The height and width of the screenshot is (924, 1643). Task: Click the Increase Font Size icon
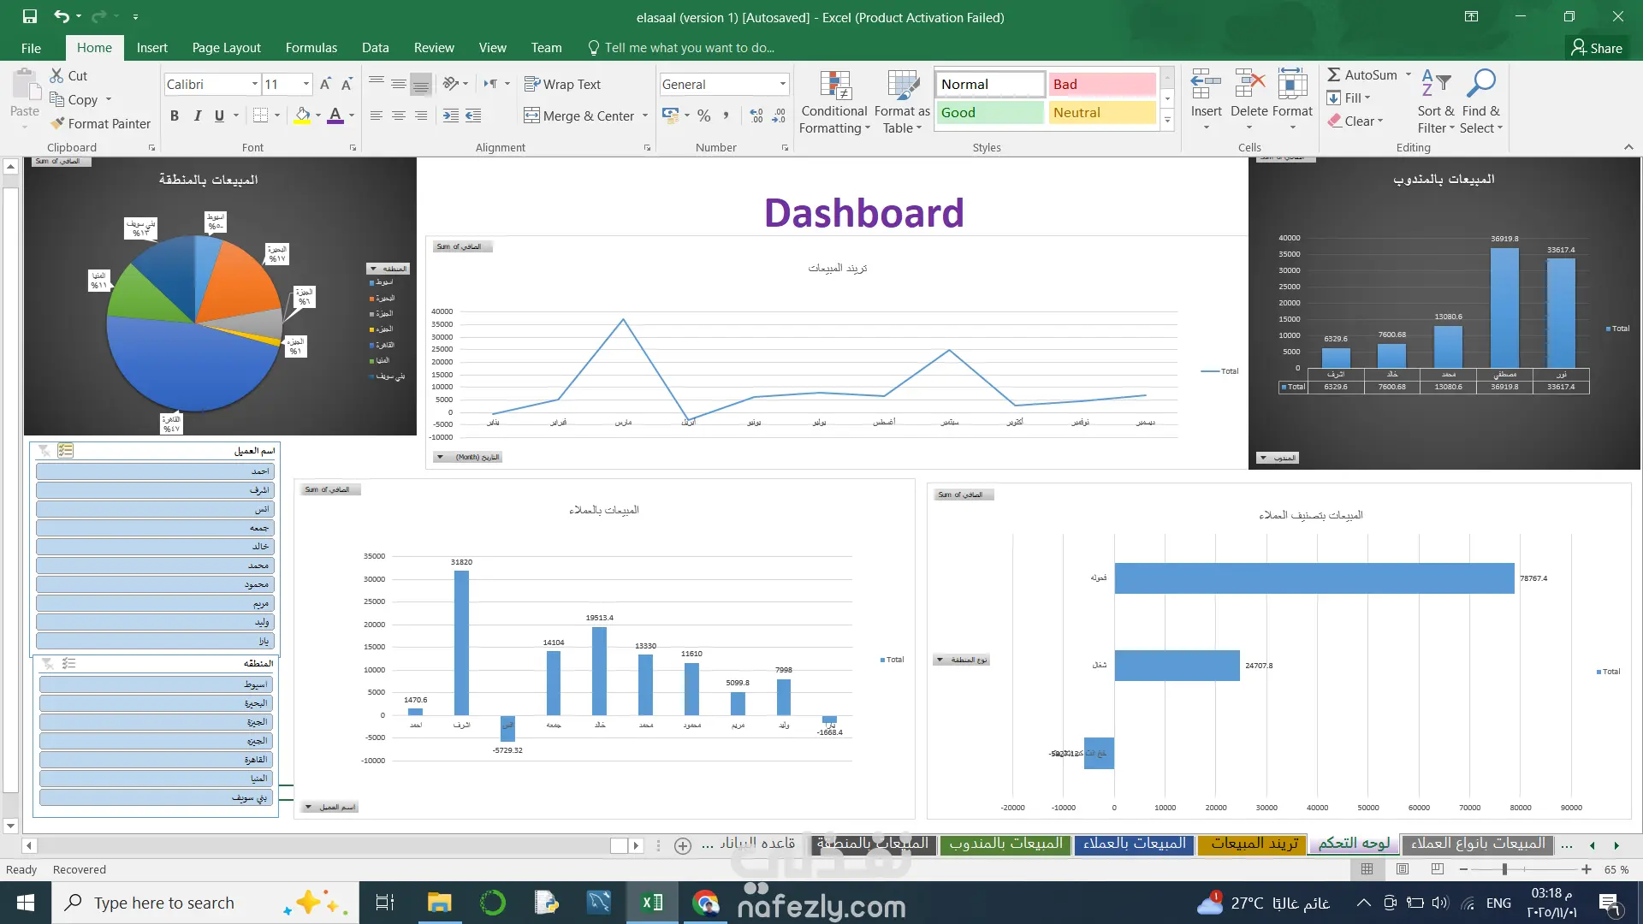pyautogui.click(x=325, y=84)
